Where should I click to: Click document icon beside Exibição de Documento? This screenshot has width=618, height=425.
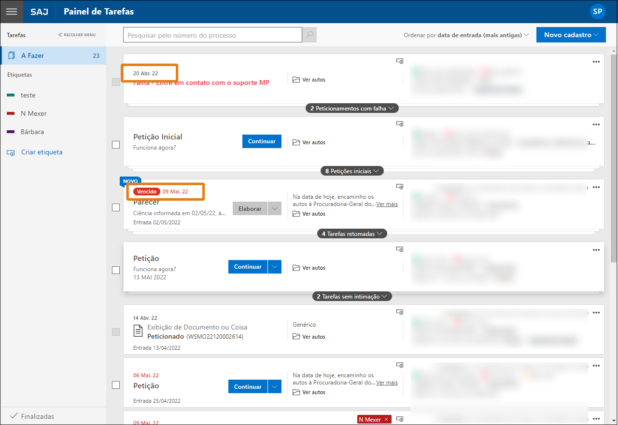click(x=138, y=331)
